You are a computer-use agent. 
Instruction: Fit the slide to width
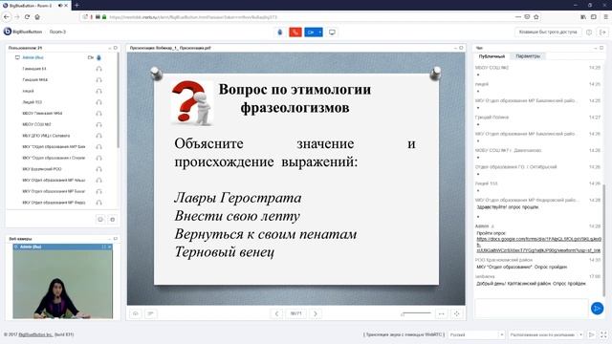tap(442, 313)
